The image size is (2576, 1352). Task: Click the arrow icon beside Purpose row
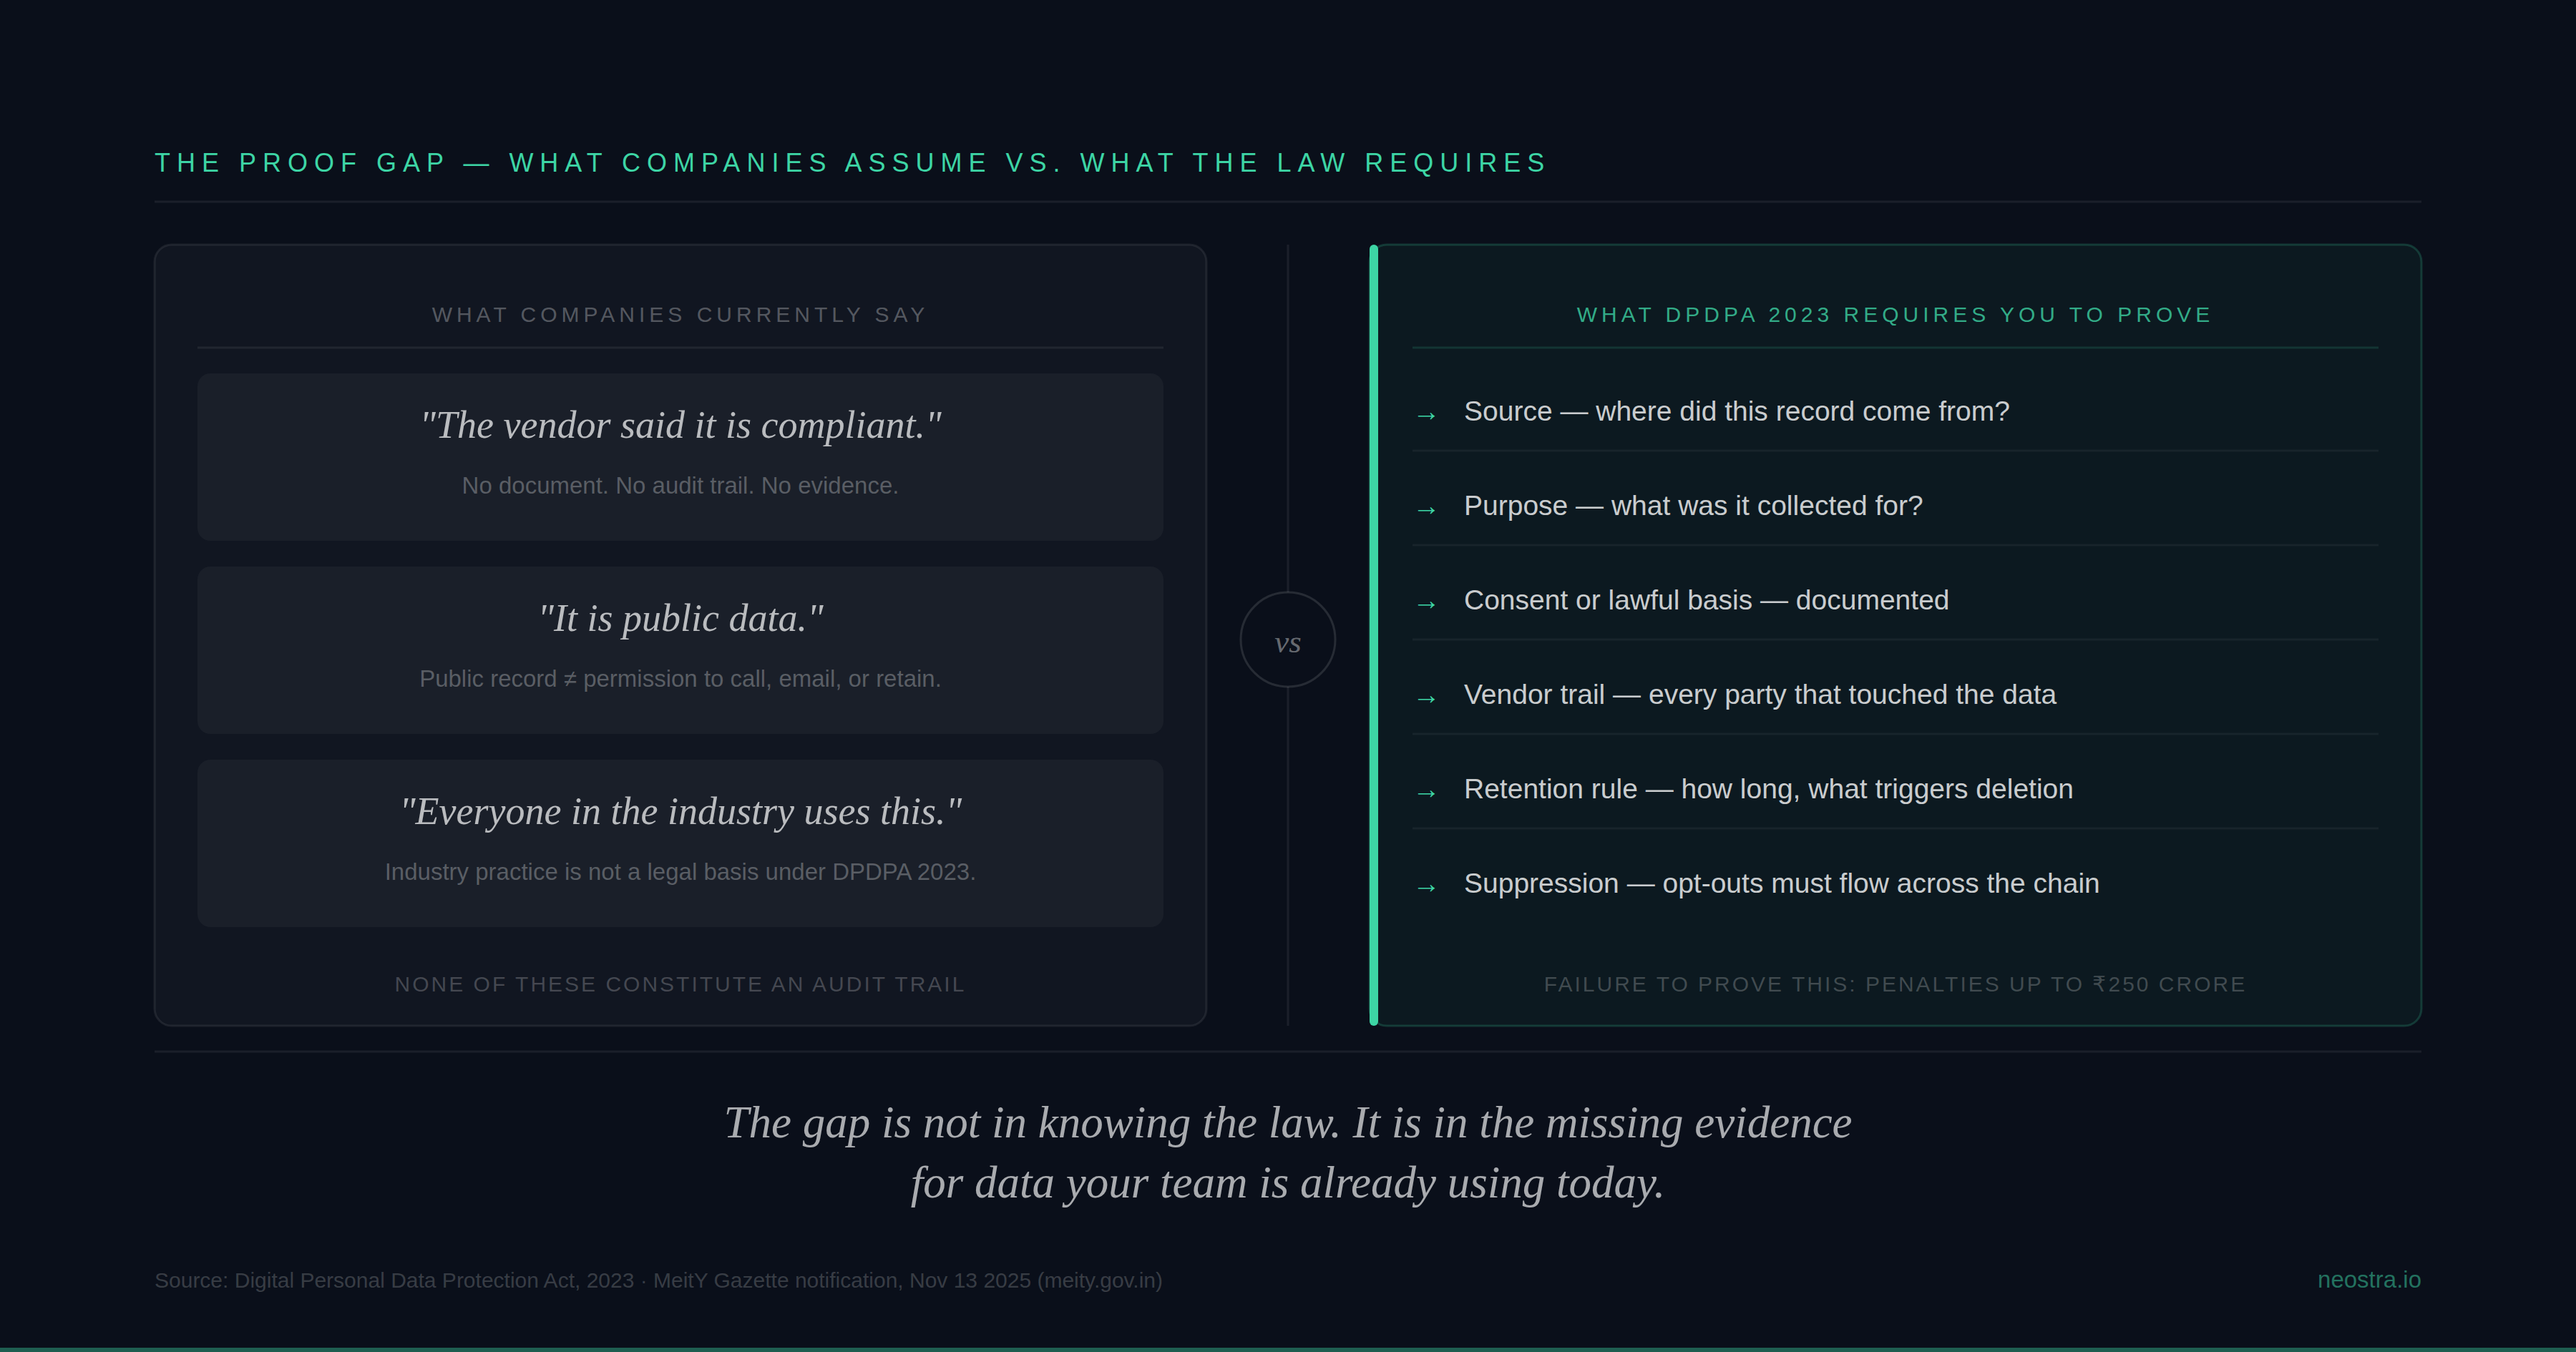[x=1426, y=510]
